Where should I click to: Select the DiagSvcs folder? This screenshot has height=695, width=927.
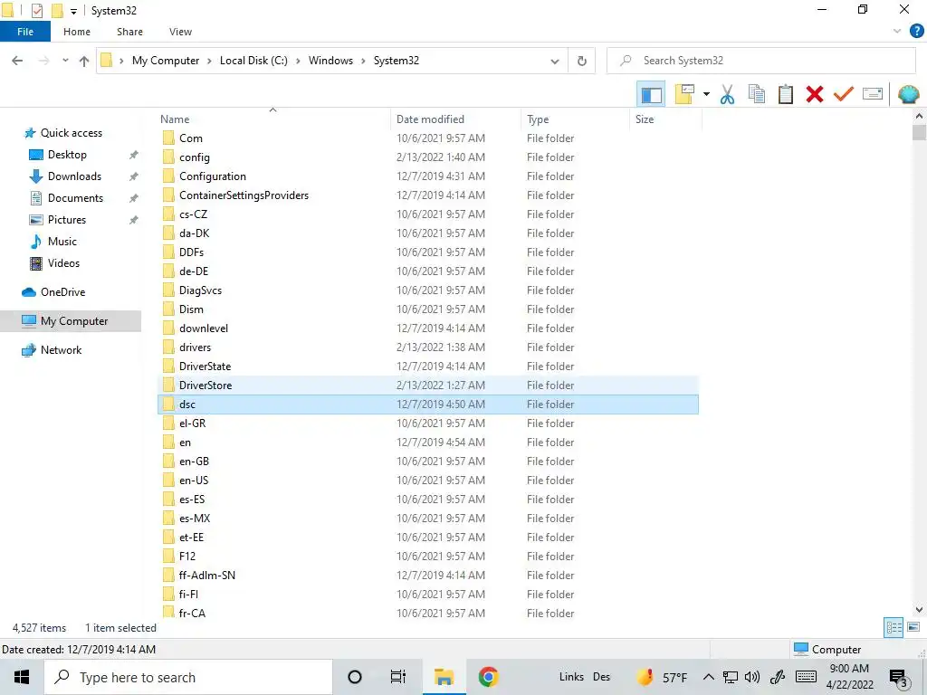200,290
